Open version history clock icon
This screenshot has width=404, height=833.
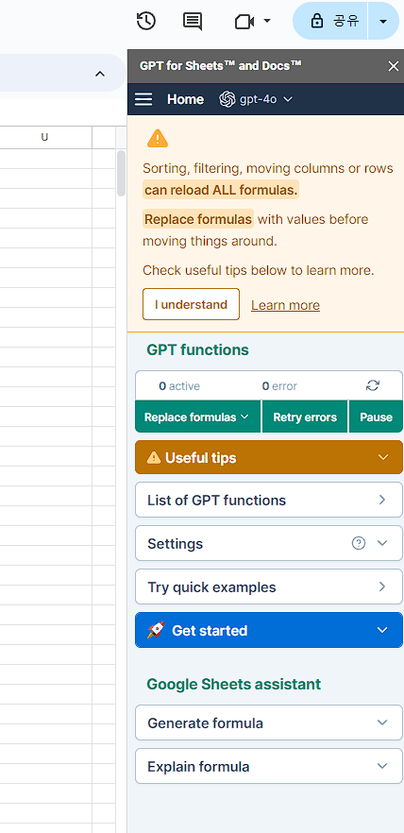[x=146, y=21]
